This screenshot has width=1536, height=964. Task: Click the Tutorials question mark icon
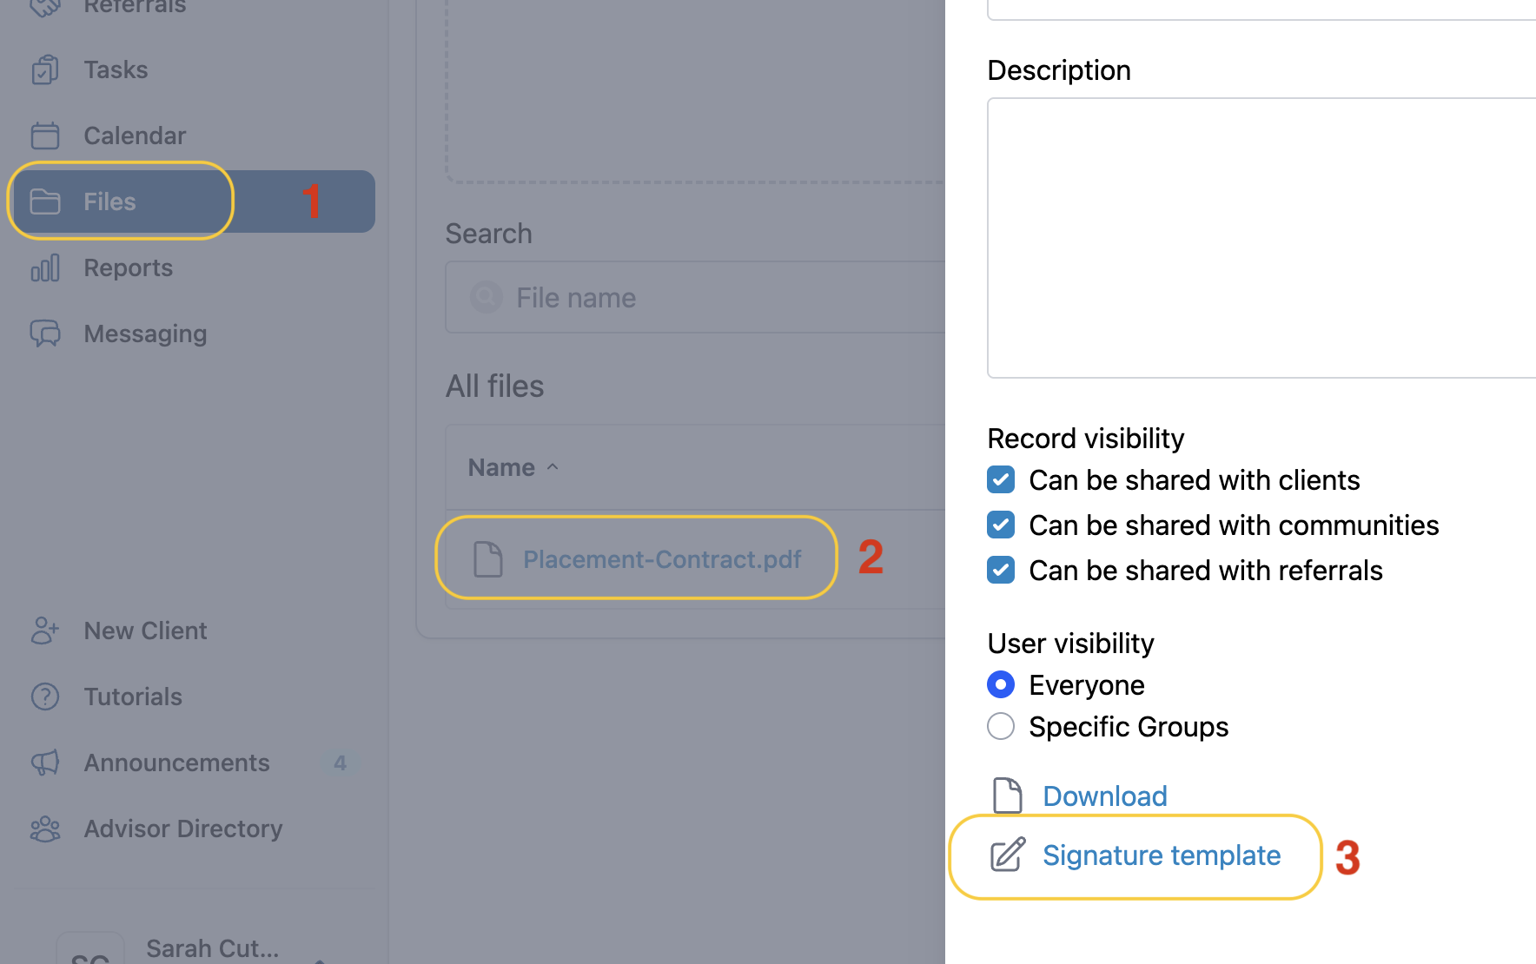[45, 697]
